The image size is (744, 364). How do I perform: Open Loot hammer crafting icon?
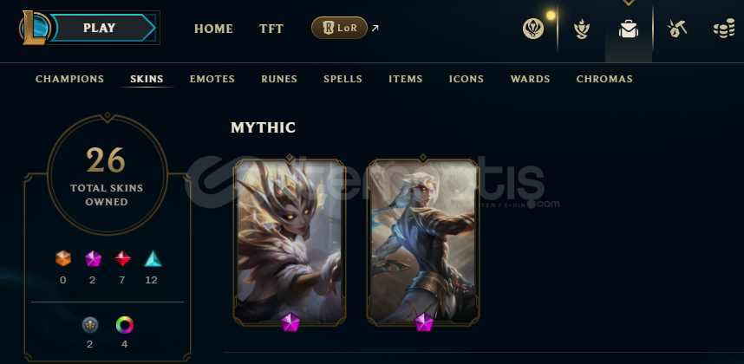676,29
